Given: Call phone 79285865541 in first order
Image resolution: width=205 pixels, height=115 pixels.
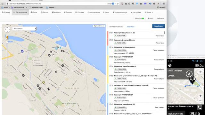Looking at the screenshot, I should coord(120,35).
